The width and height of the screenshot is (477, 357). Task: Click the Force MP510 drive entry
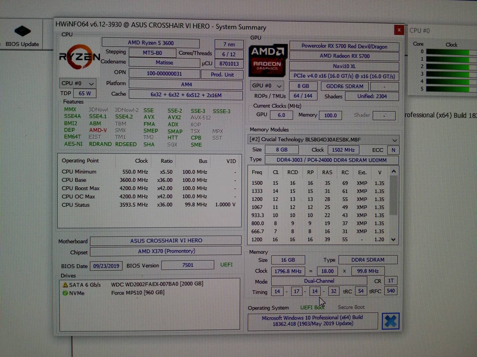pyautogui.click(x=138, y=292)
